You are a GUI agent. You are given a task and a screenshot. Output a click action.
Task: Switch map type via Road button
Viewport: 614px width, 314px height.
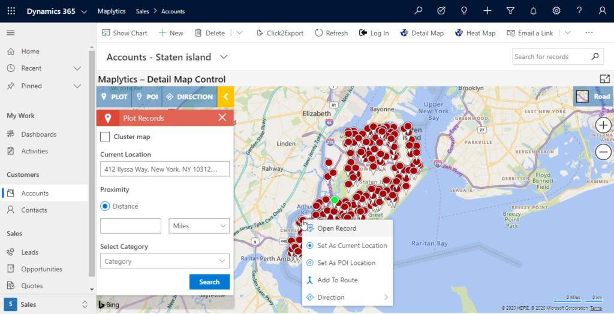pyautogui.click(x=593, y=96)
